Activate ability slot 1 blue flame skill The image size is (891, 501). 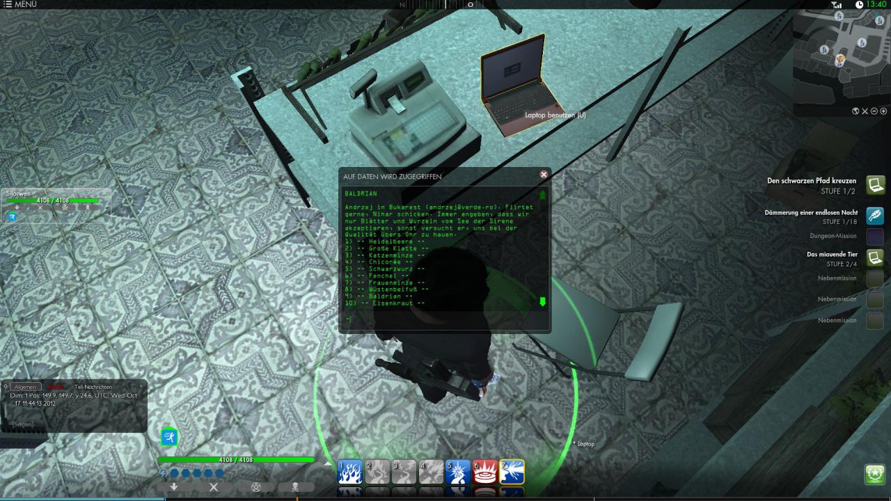tap(349, 472)
